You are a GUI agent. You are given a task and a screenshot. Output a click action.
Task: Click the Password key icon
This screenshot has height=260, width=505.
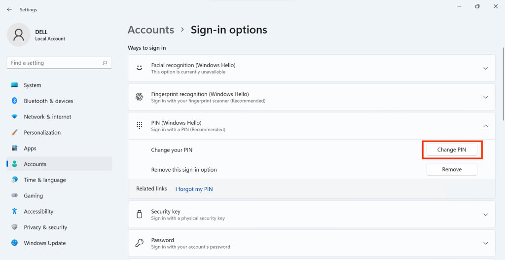(x=140, y=243)
